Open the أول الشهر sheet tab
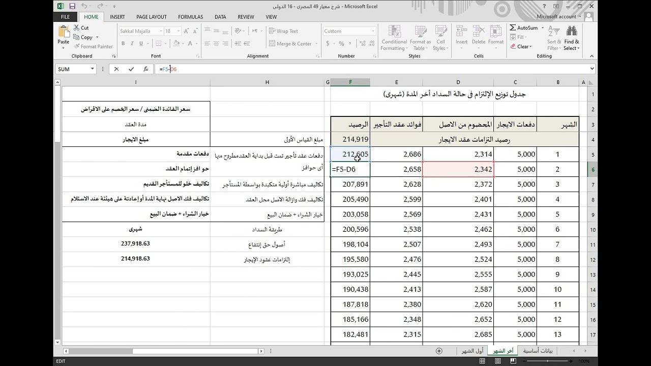Screen dimensions: 651x366 coord(472,351)
